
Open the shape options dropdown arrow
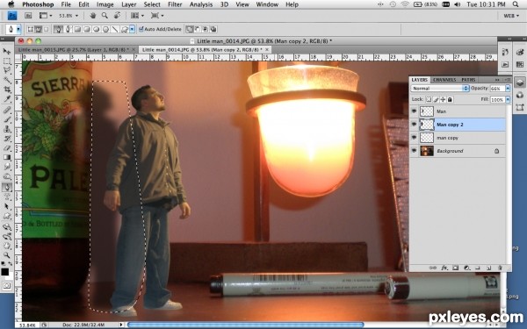(132, 29)
